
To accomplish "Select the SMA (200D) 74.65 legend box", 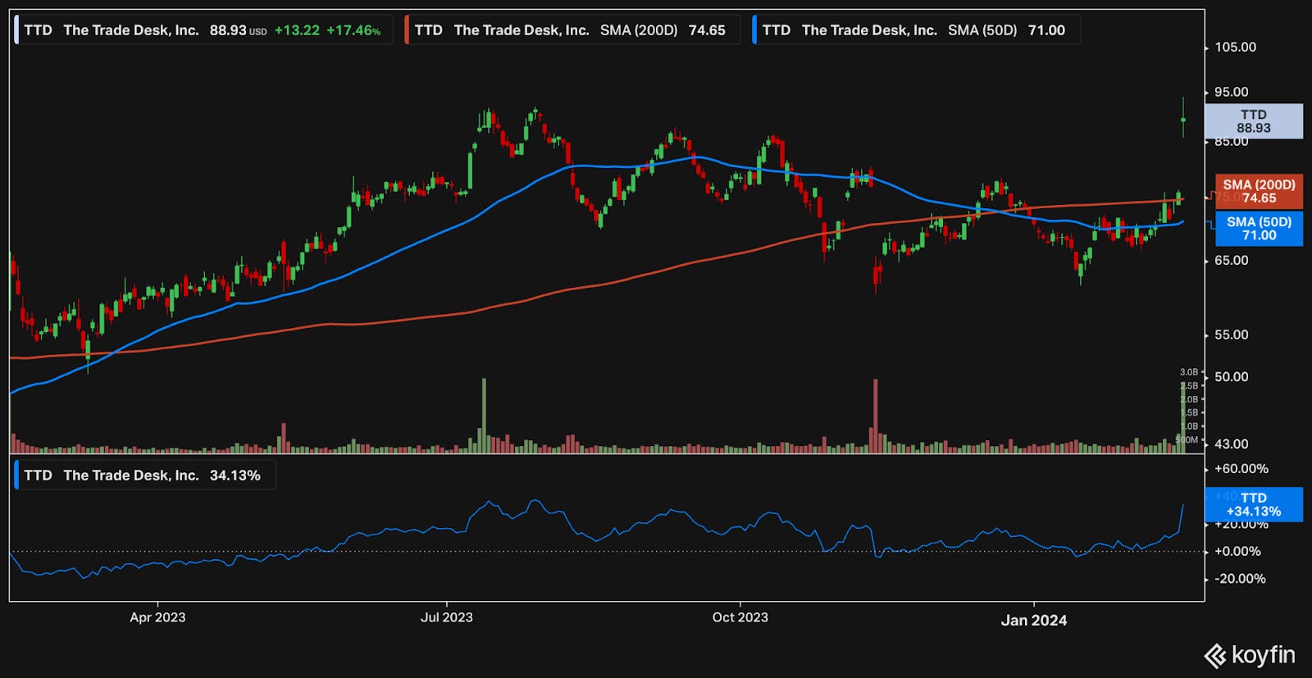I will point(572,30).
